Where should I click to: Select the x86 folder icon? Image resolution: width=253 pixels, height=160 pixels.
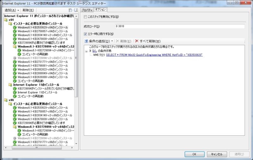coord(6,100)
